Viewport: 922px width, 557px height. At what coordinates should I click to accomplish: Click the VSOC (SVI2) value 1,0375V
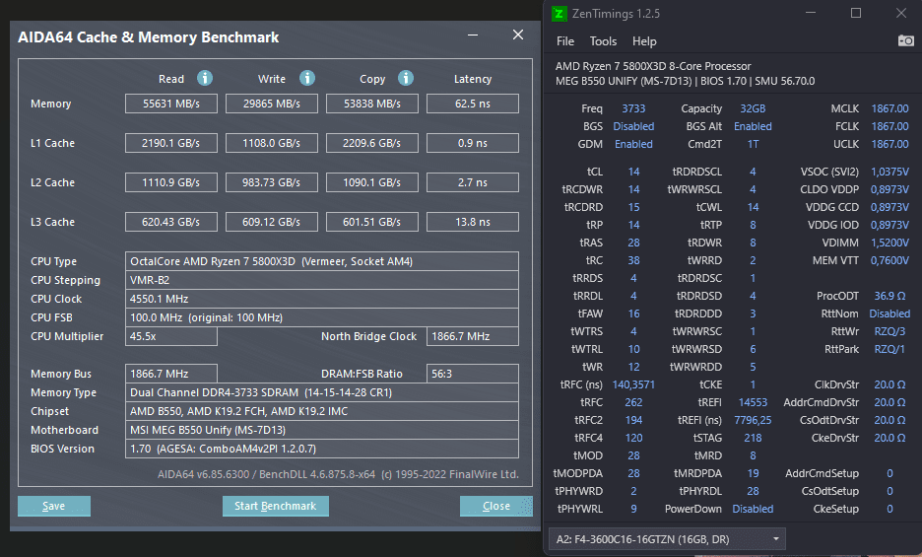click(x=889, y=172)
